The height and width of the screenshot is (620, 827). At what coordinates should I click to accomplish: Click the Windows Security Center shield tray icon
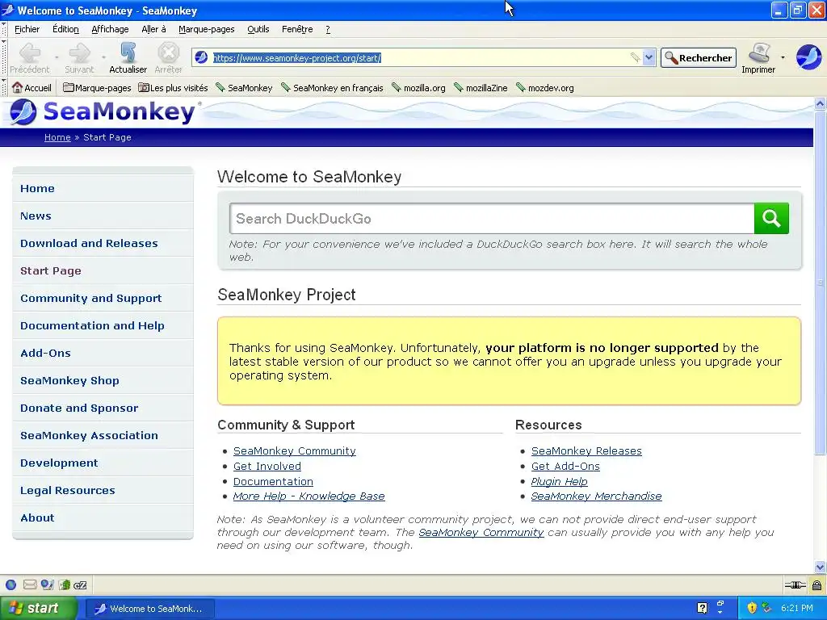point(752,608)
